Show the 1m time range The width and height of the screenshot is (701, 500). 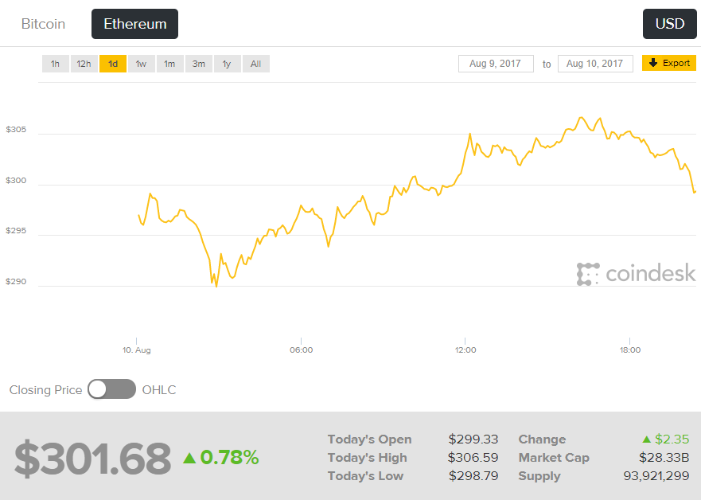[169, 64]
